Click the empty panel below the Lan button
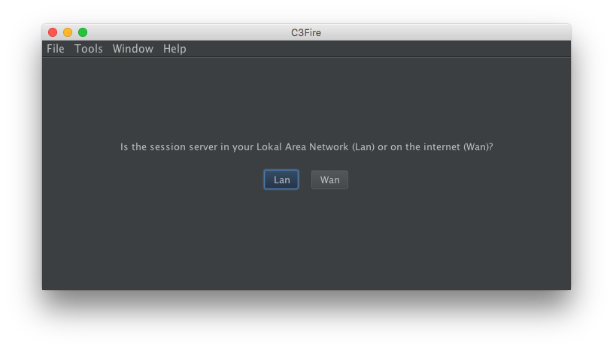This screenshot has height=350, width=613. (281, 233)
